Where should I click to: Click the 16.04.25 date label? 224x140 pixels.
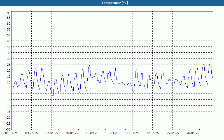coord(112,133)
